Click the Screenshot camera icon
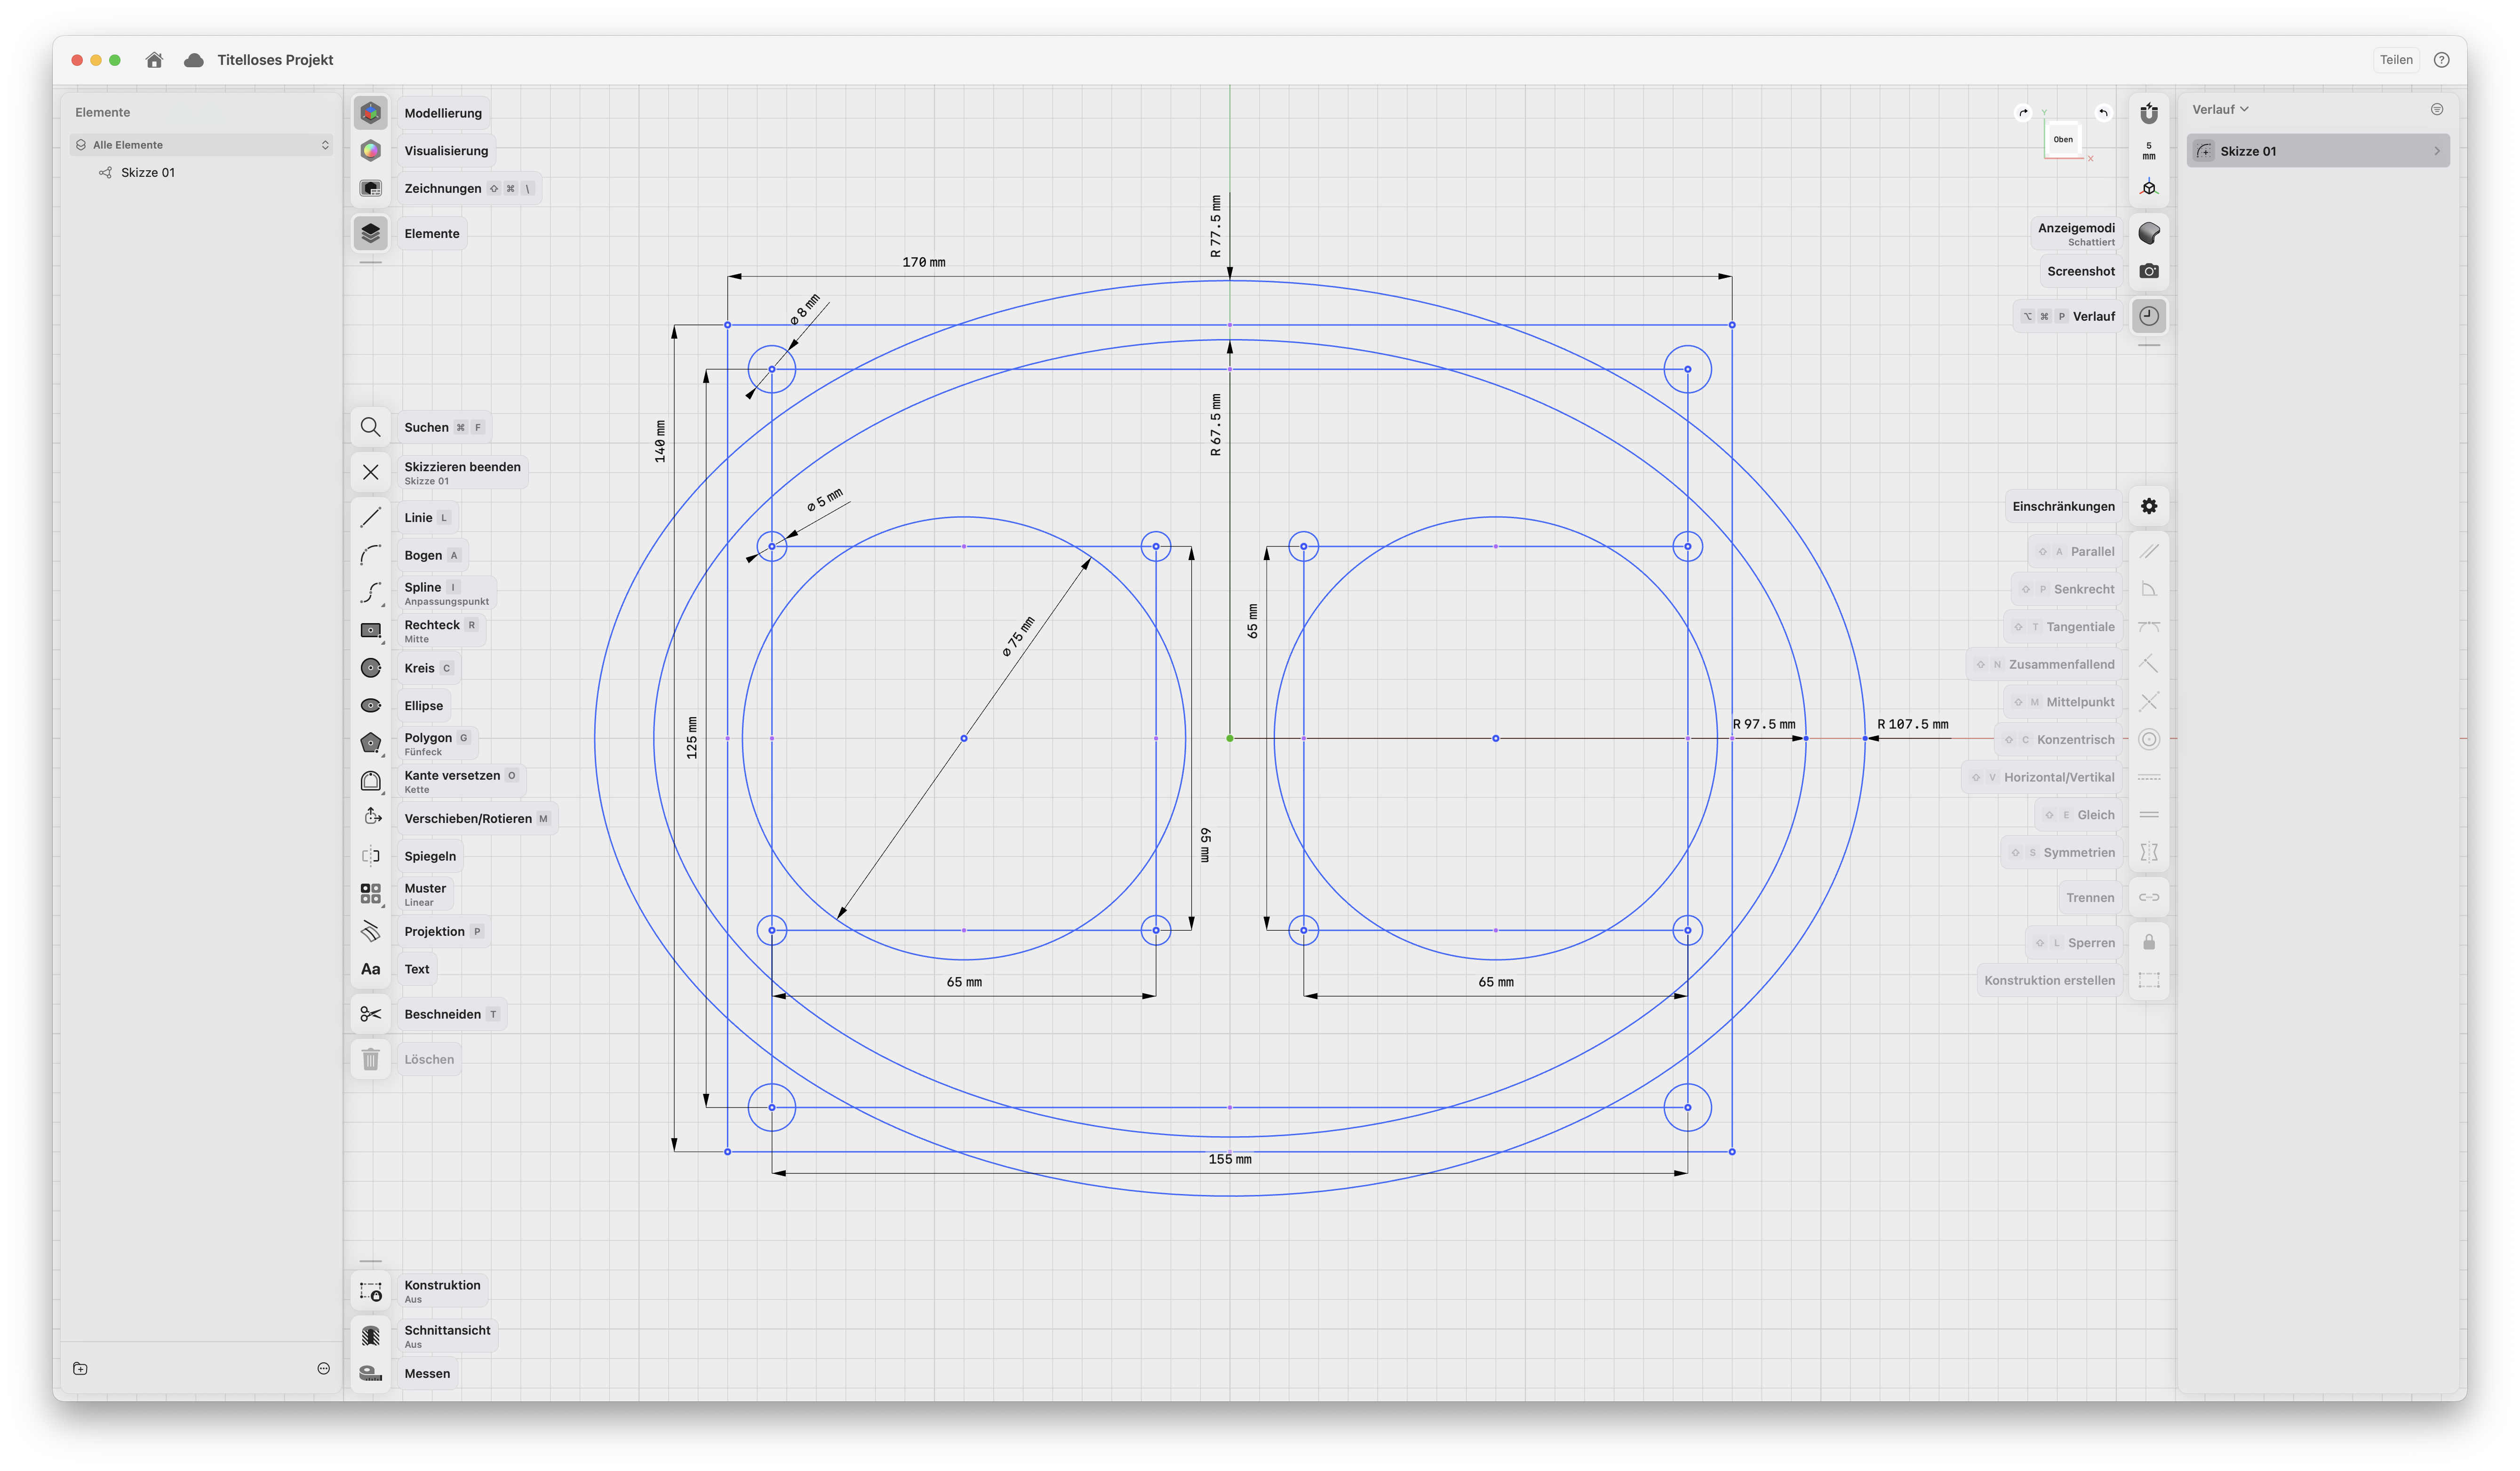The height and width of the screenshot is (1471, 2520). click(x=2148, y=271)
